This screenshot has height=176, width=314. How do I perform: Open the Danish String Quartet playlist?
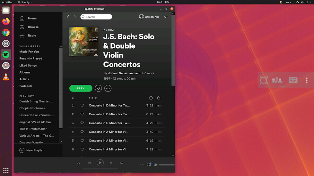36,101
